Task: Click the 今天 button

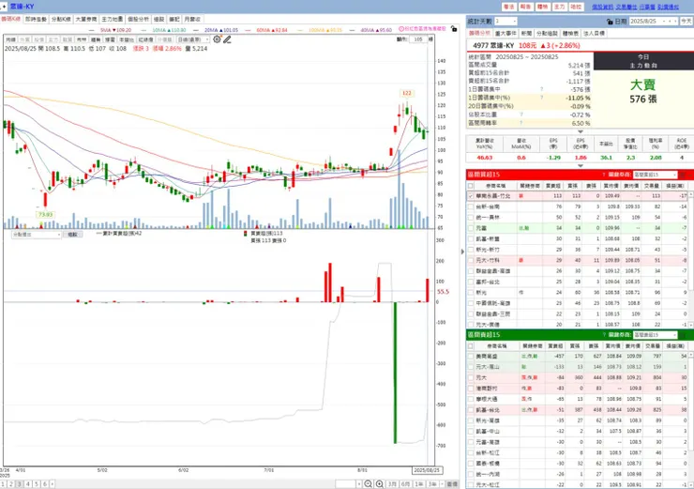Action: pos(686,22)
